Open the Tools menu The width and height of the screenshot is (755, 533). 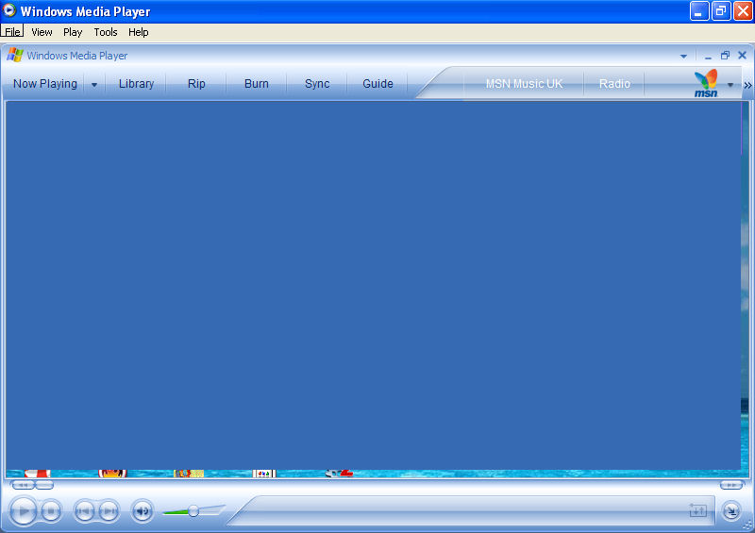[x=106, y=32]
